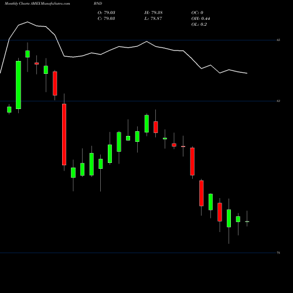Select the green candle topping out above 84
Screen dimensions: 293x293
coord(28,54)
